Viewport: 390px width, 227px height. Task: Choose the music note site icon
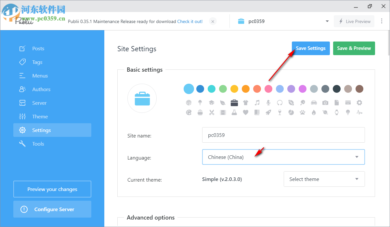point(257,103)
